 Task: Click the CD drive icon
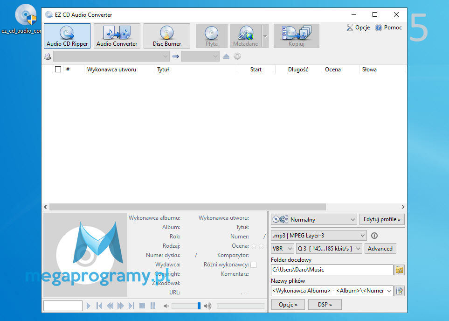click(x=48, y=56)
